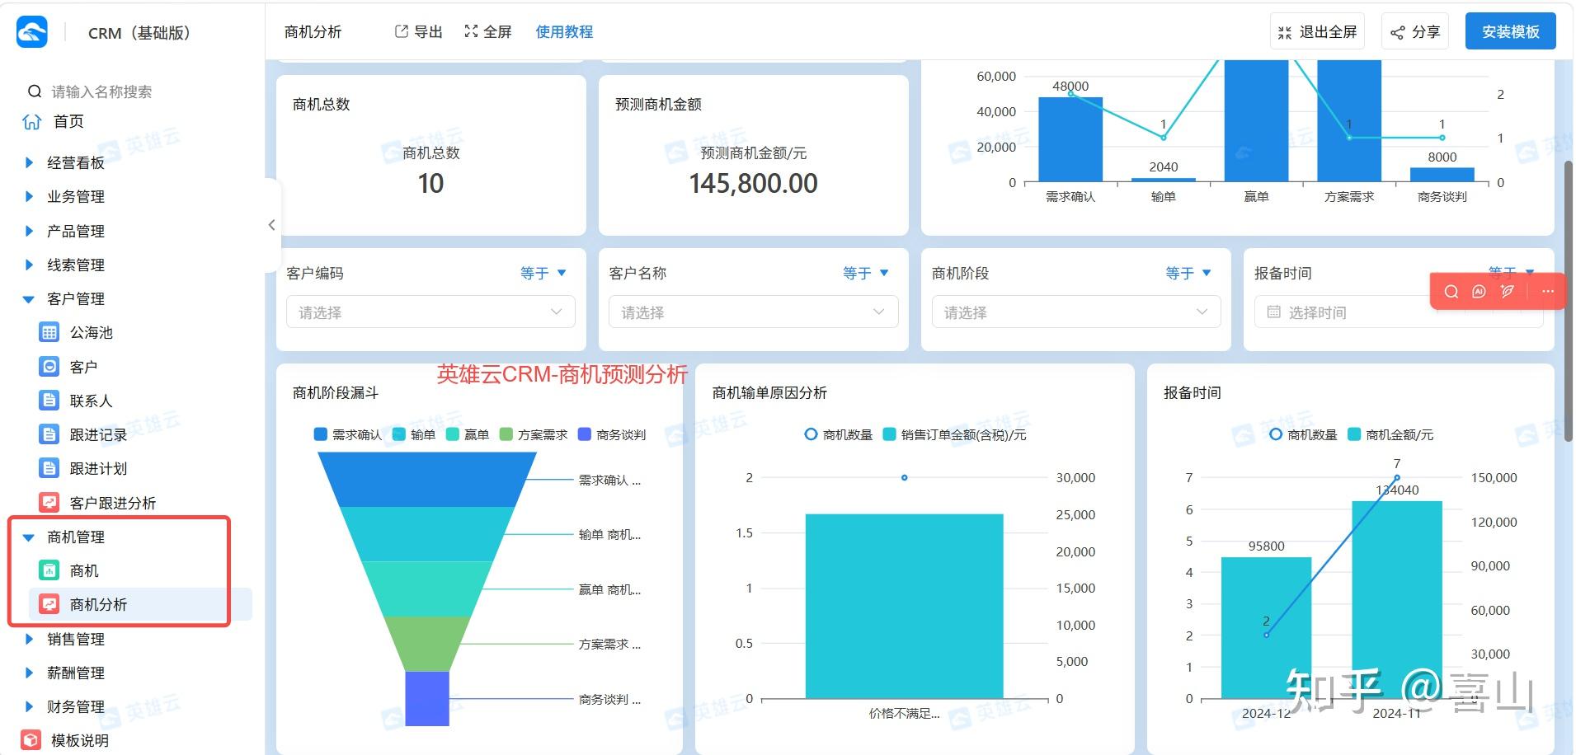Go to 首页 in sidebar

coord(68,122)
